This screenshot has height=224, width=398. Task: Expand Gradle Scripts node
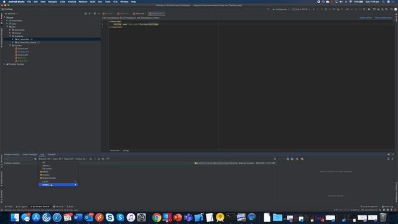[4, 64]
